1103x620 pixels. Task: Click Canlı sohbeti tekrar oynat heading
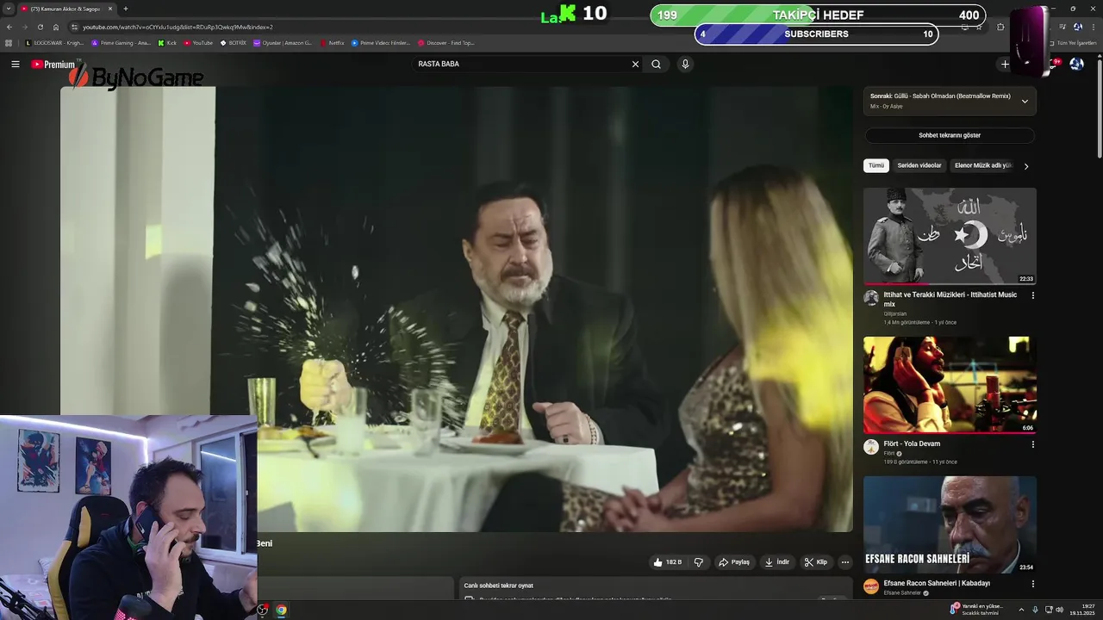tap(498, 586)
